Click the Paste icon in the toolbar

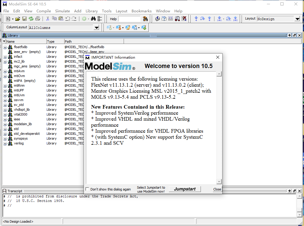coord(60,19)
